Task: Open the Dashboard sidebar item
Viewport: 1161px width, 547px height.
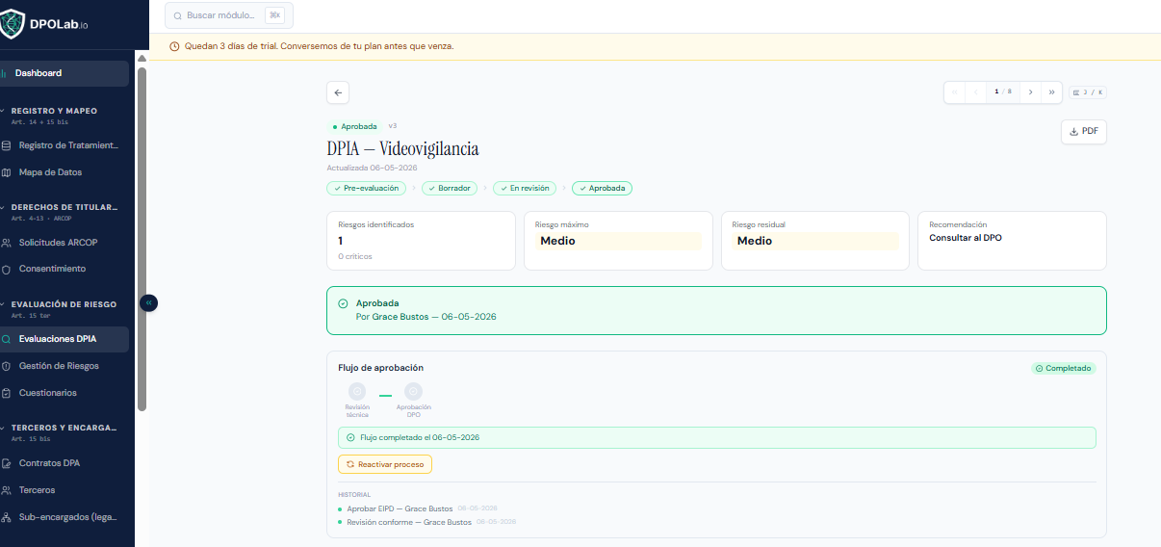Action: (64, 73)
